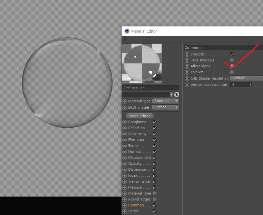Click the Fake shadows parameter circle icon
Image resolution: width=263 pixels, height=215 pixels.
coord(187,60)
